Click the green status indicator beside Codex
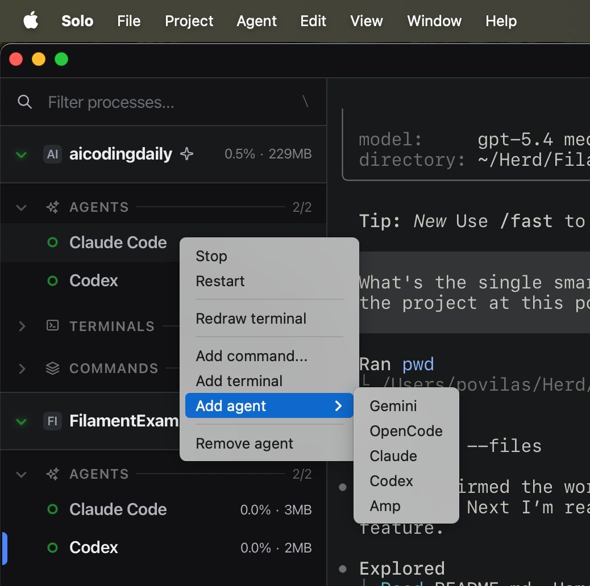The width and height of the screenshot is (590, 586). point(52,280)
